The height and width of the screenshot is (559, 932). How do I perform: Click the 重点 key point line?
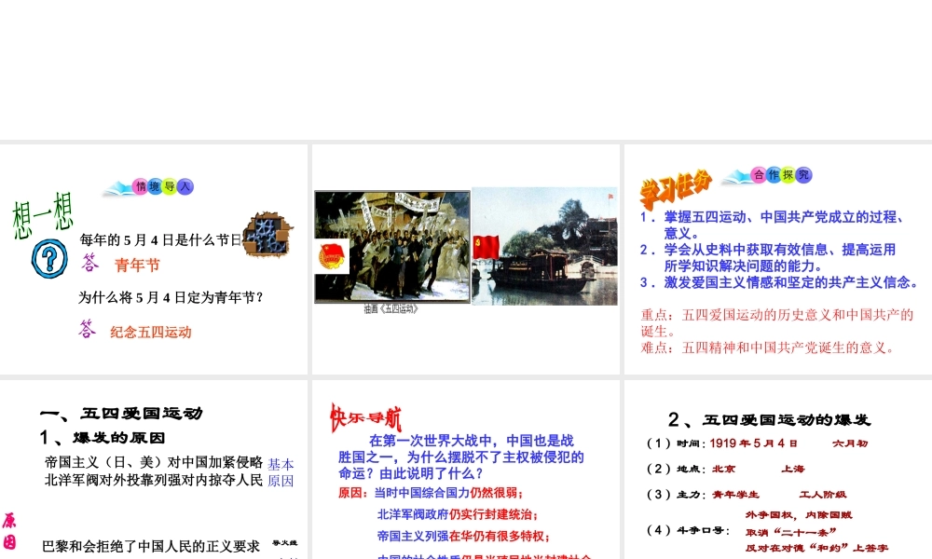coord(777,322)
